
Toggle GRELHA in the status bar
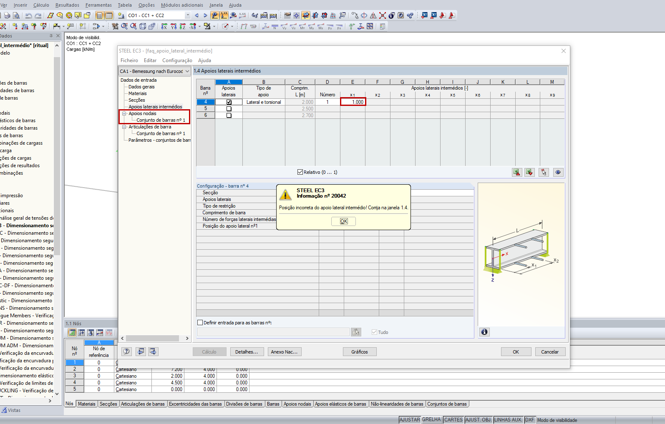pos(431,420)
